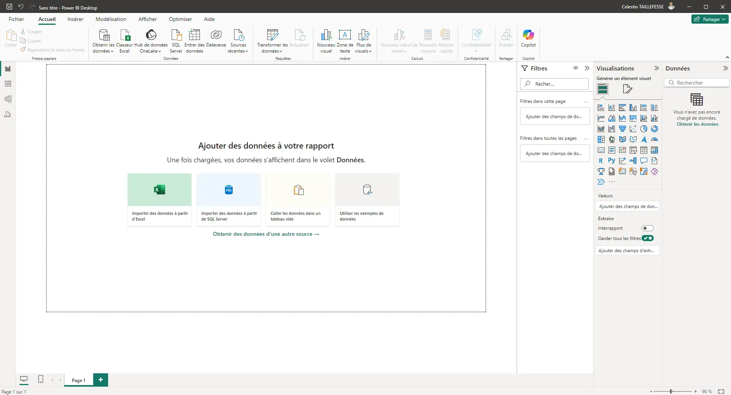The width and height of the screenshot is (731, 395).
Task: Choose the R script visual
Action: tap(601, 161)
